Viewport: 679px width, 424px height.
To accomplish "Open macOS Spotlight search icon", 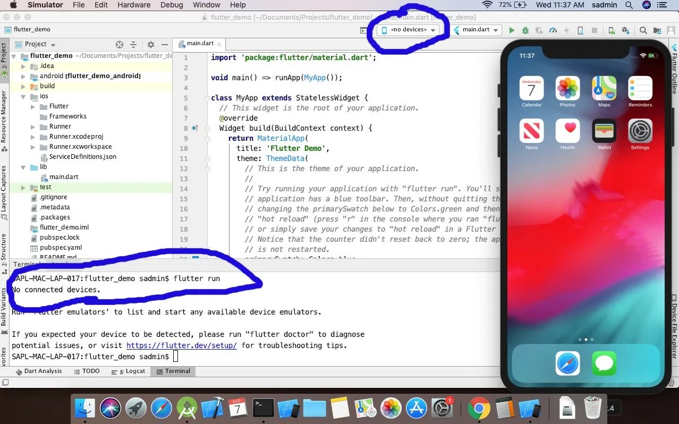I will pos(629,5).
